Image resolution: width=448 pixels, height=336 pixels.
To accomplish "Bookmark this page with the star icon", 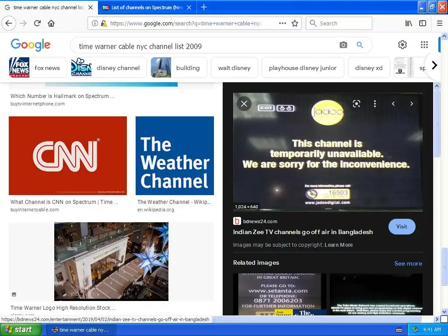I will click(295, 23).
